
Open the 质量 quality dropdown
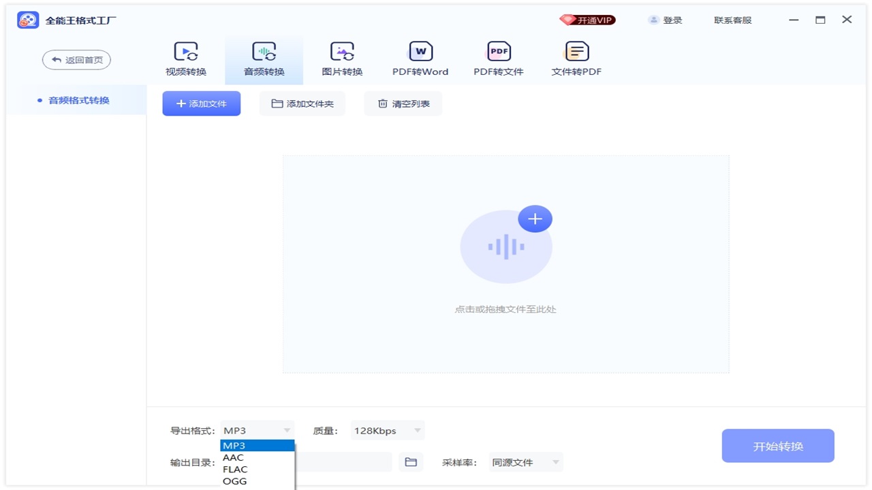pos(387,430)
